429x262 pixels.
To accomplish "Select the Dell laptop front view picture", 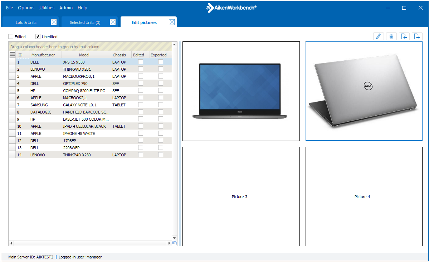I will pos(241,91).
